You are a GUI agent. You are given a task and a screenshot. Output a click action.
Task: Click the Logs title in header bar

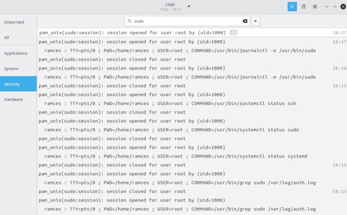click(170, 4)
